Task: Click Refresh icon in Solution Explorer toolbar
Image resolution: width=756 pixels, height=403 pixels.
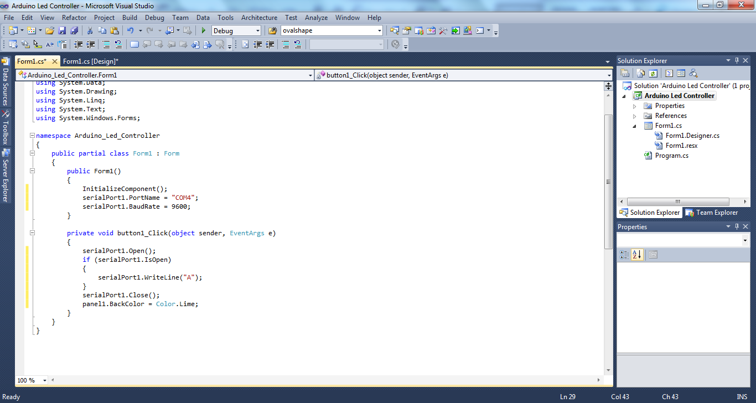Action: (x=653, y=73)
